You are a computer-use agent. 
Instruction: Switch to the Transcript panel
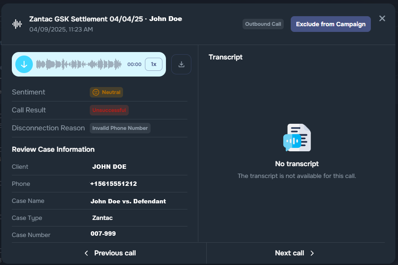[x=225, y=57]
